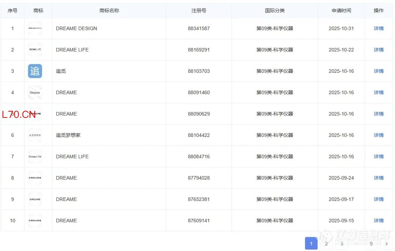Image resolution: width=395 pixels, height=251 pixels.
Task: Click the DREAME DESIGN trademark thumbnail
Action: (35, 28)
